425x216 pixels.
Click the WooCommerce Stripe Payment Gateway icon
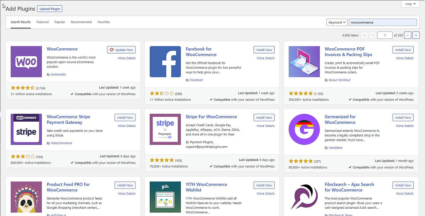coord(26,129)
